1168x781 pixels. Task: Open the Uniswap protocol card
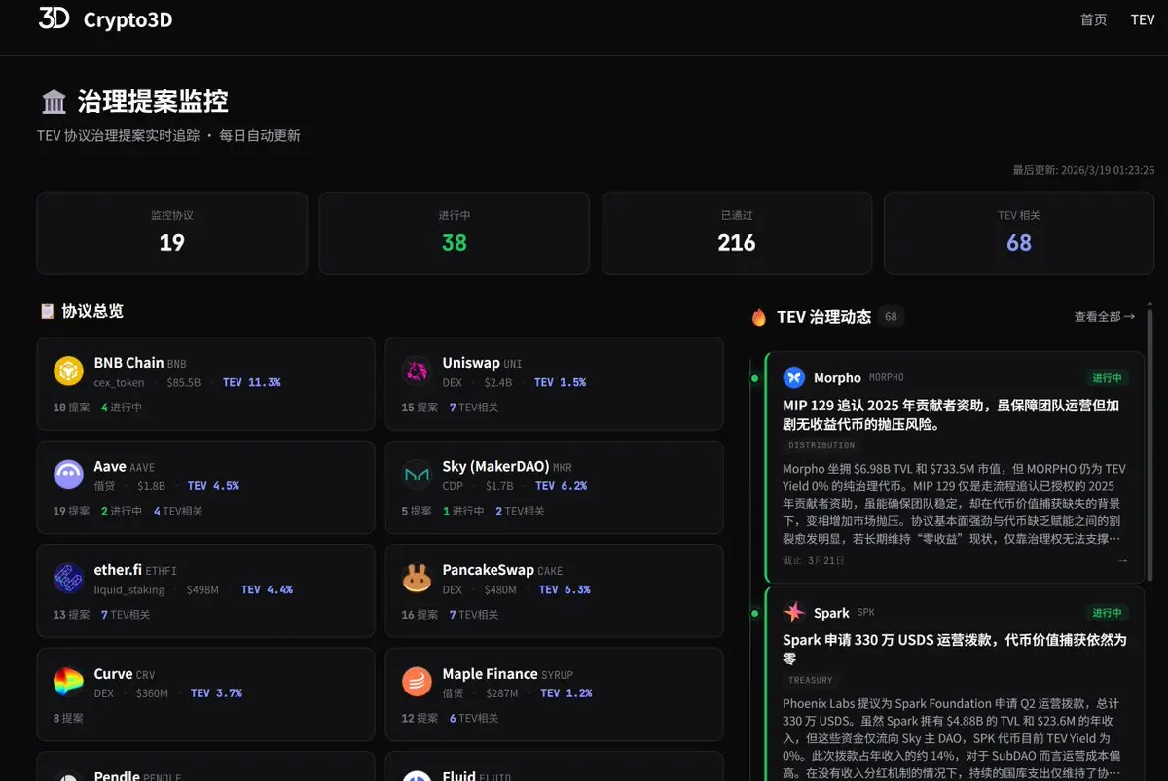[x=554, y=383]
